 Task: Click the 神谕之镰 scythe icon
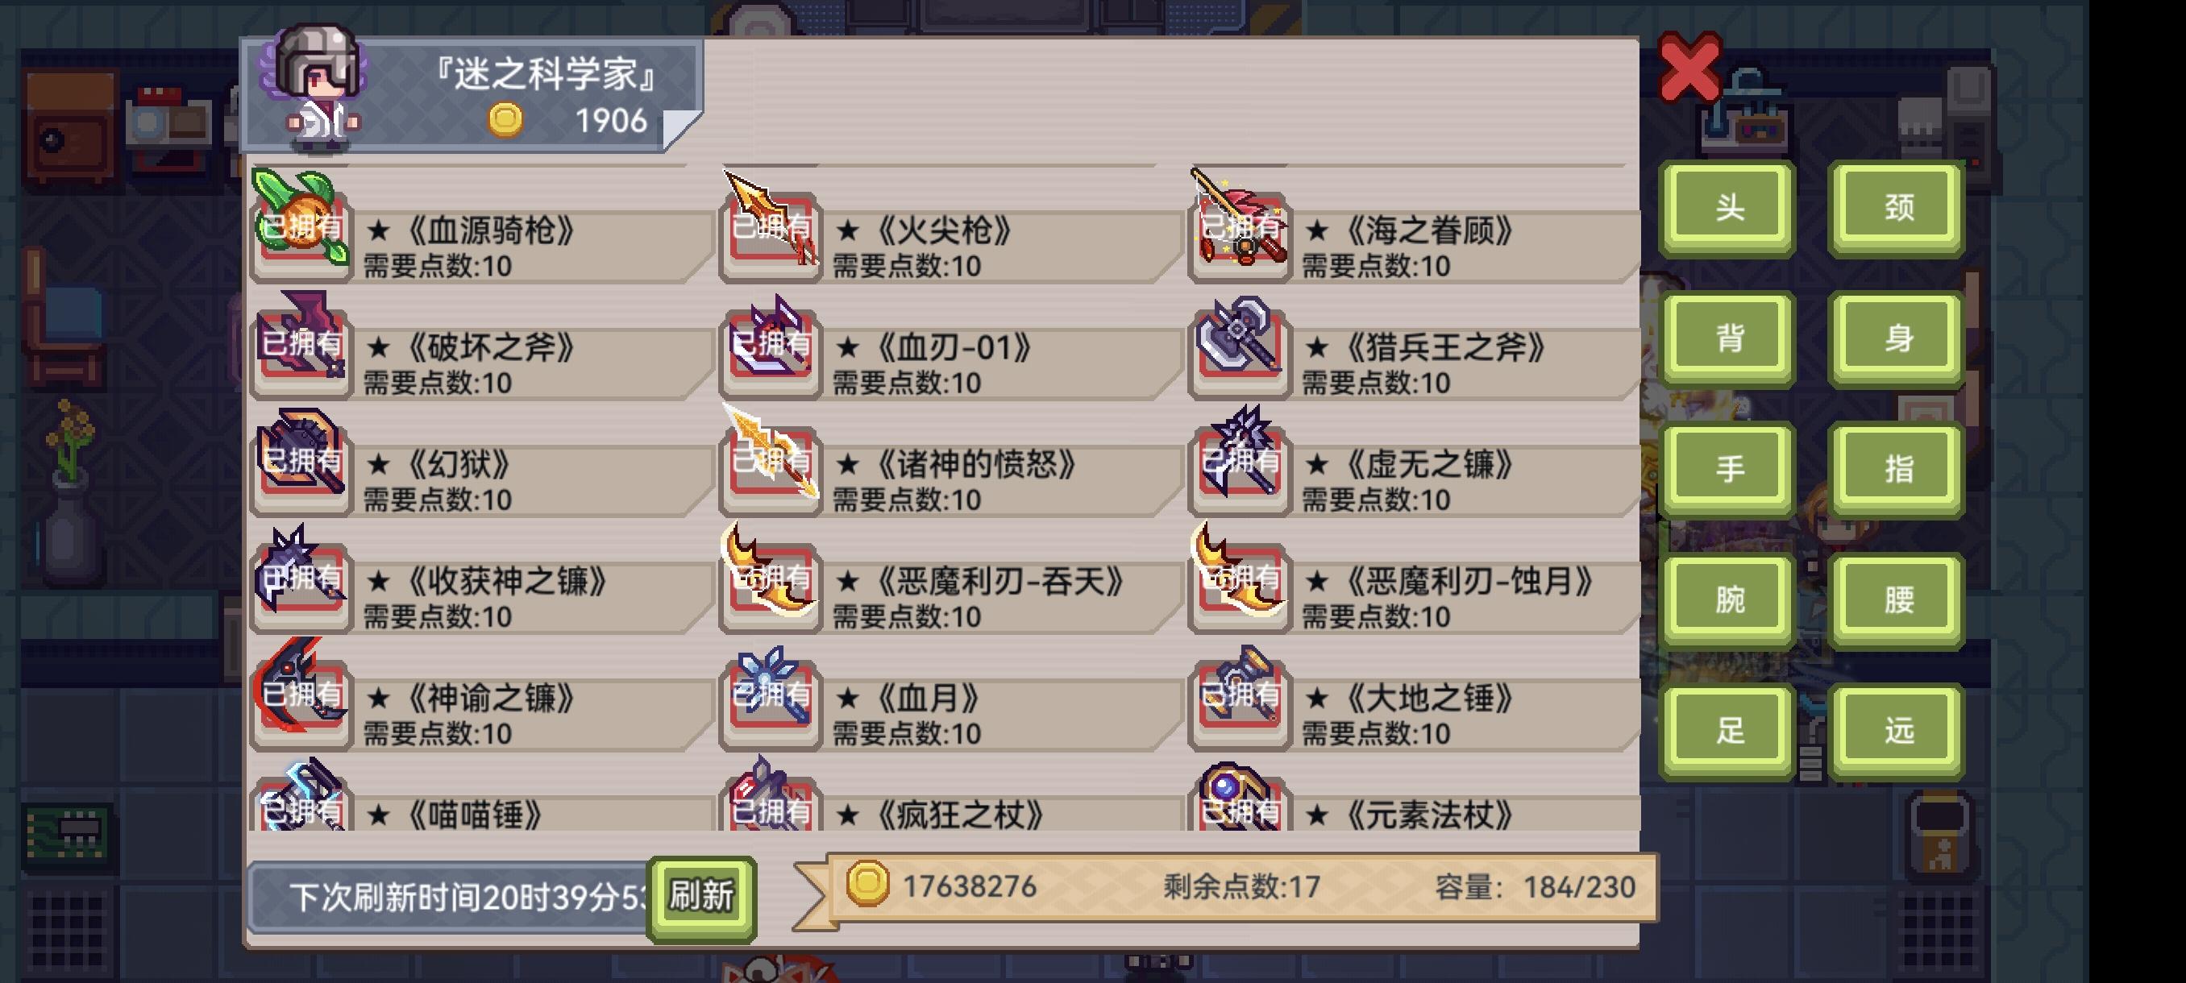(x=301, y=694)
